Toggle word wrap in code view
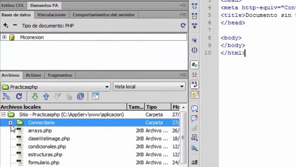 coord(194,84)
